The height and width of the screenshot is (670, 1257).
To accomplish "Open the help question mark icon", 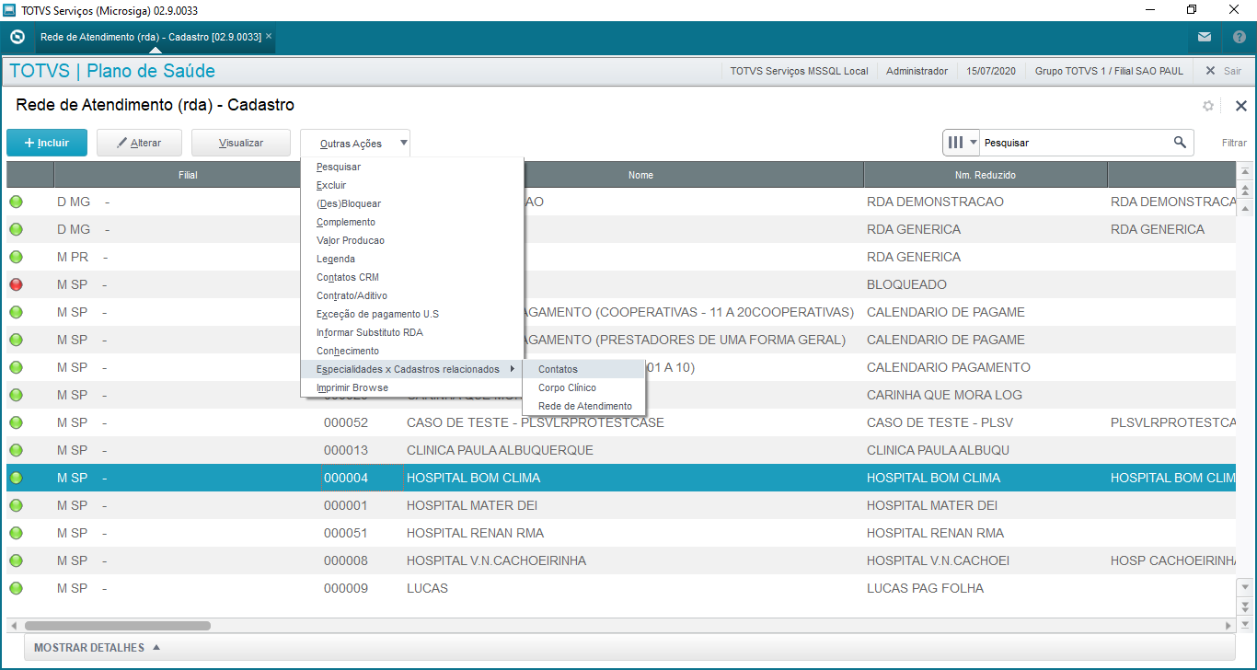I will tap(1239, 37).
